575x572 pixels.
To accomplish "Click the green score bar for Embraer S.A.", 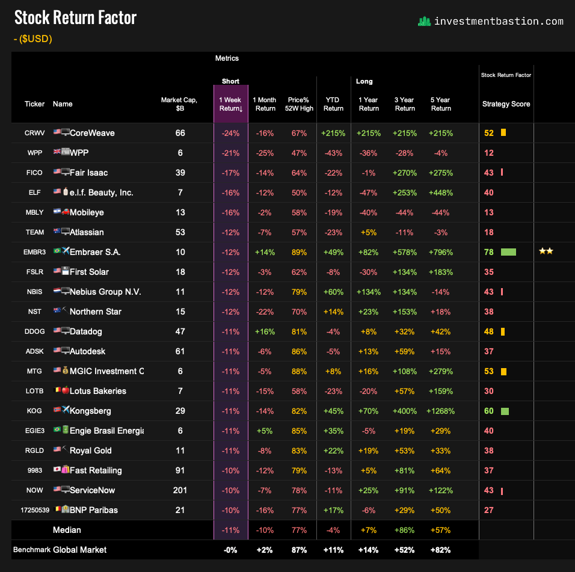I will click(x=508, y=252).
